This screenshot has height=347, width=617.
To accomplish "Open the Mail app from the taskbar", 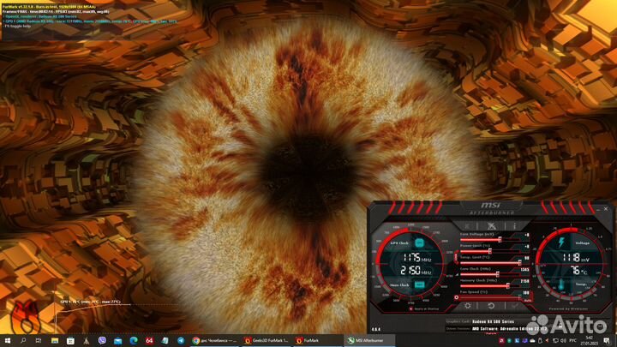I will click(117, 340).
